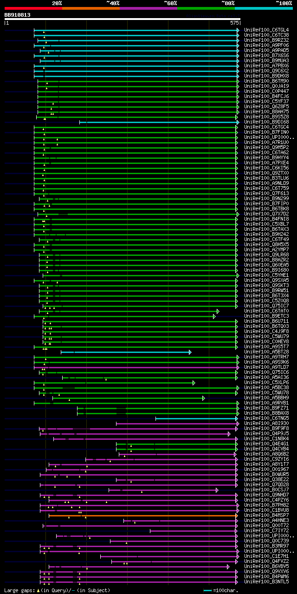
Task: Click label UniRef100_Q9ZTX0
Action: tap(266, 173)
